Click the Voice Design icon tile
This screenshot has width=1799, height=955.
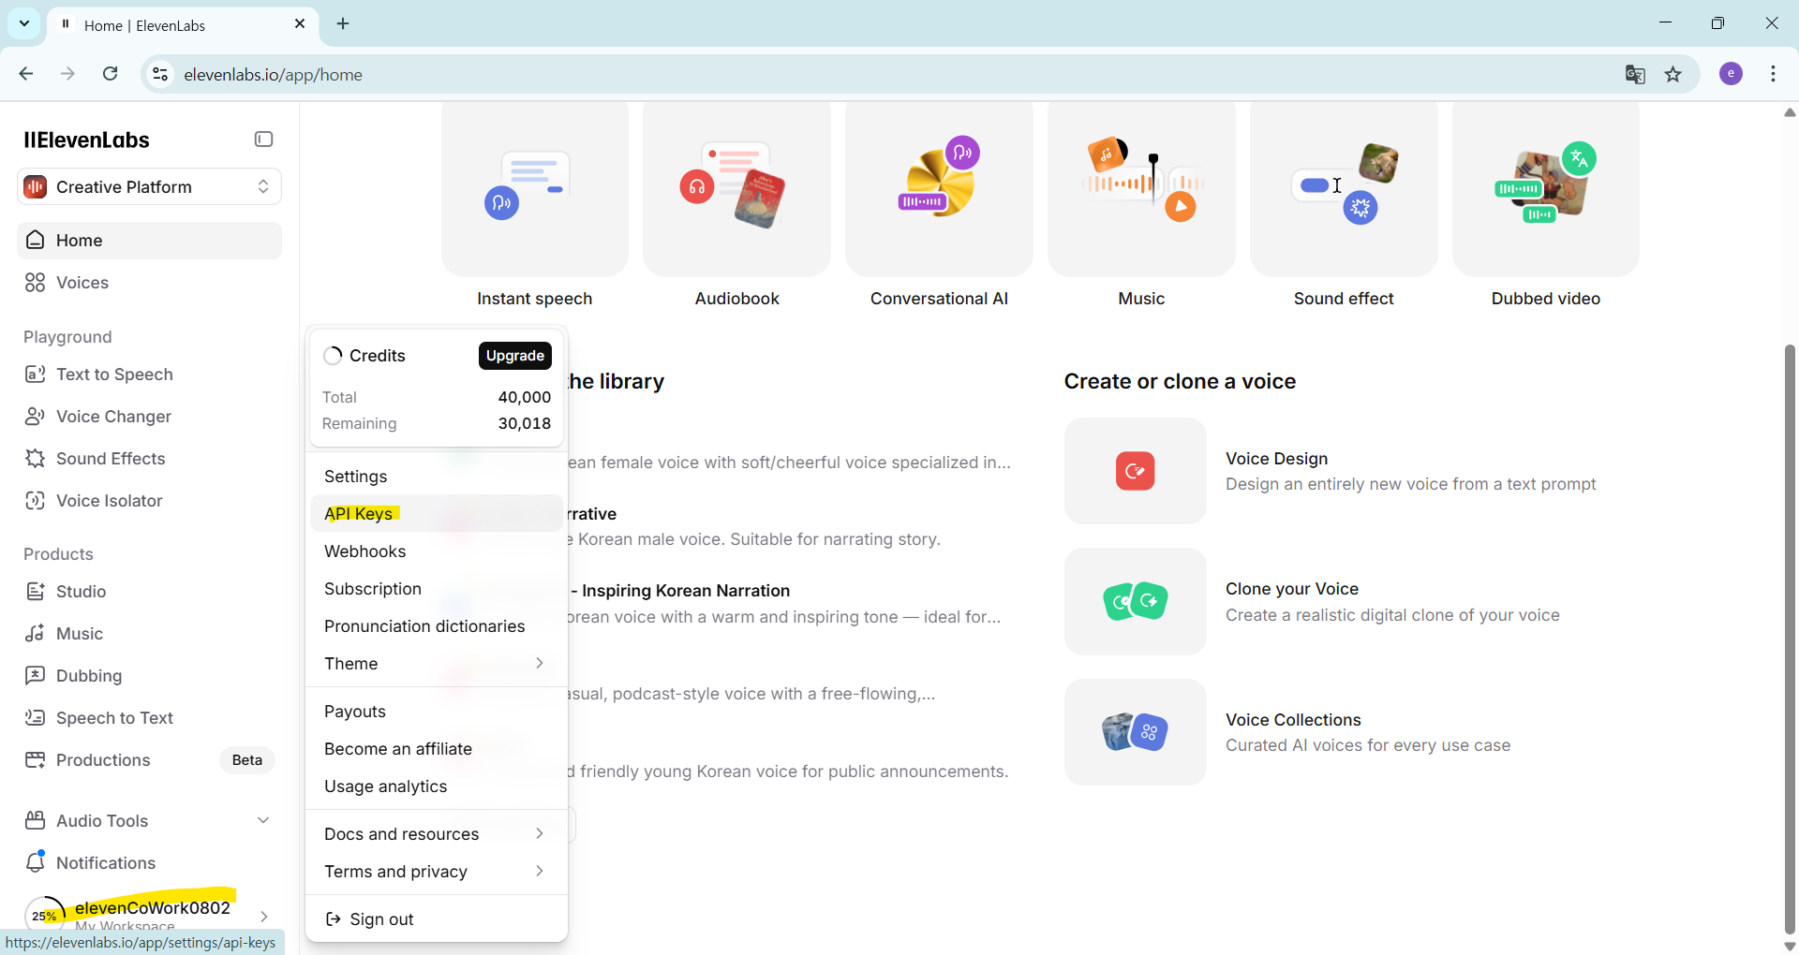1135,471
